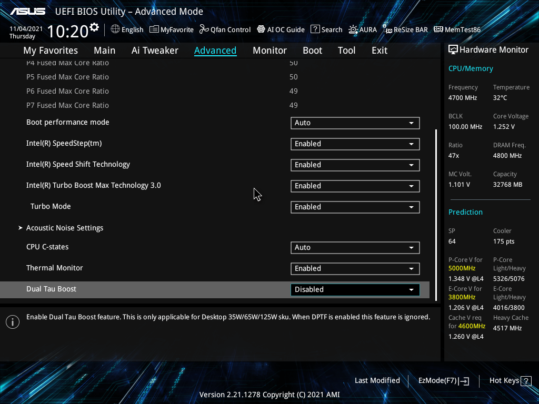Click the 32768 MB capacity value

(507, 185)
